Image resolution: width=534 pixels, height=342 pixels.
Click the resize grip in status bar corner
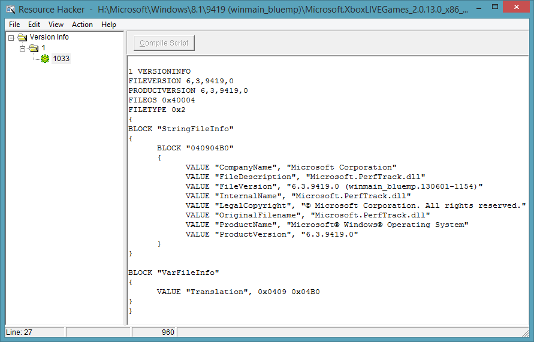525,332
